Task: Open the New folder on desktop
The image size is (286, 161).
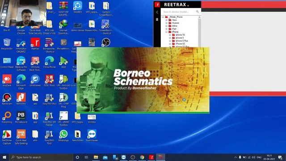Action: click(78, 136)
